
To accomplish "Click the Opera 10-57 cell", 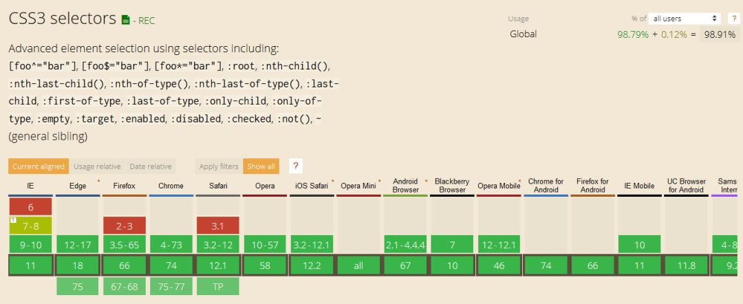I will (265, 244).
